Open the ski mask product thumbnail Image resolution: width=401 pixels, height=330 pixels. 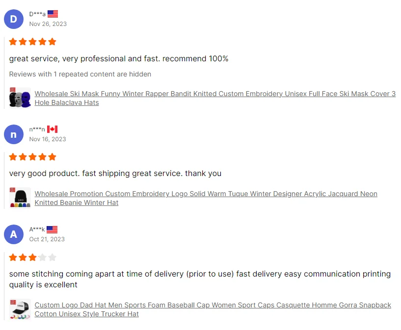(x=20, y=98)
